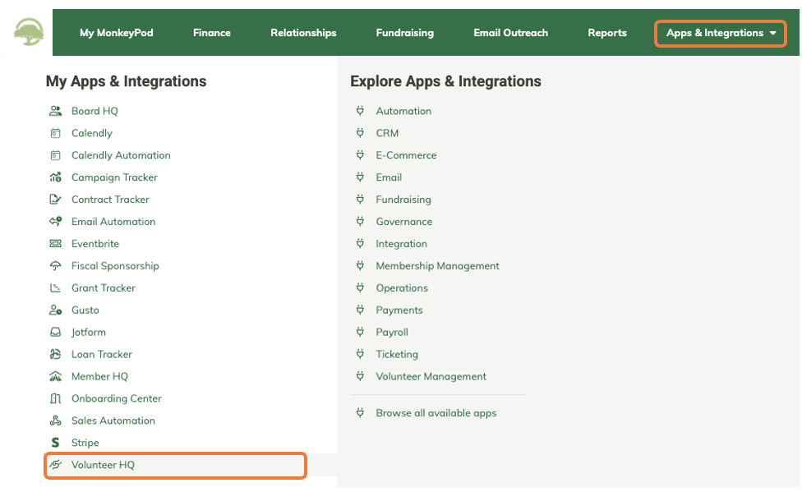Click the Stripe S icon
802x492 pixels.
coord(55,443)
